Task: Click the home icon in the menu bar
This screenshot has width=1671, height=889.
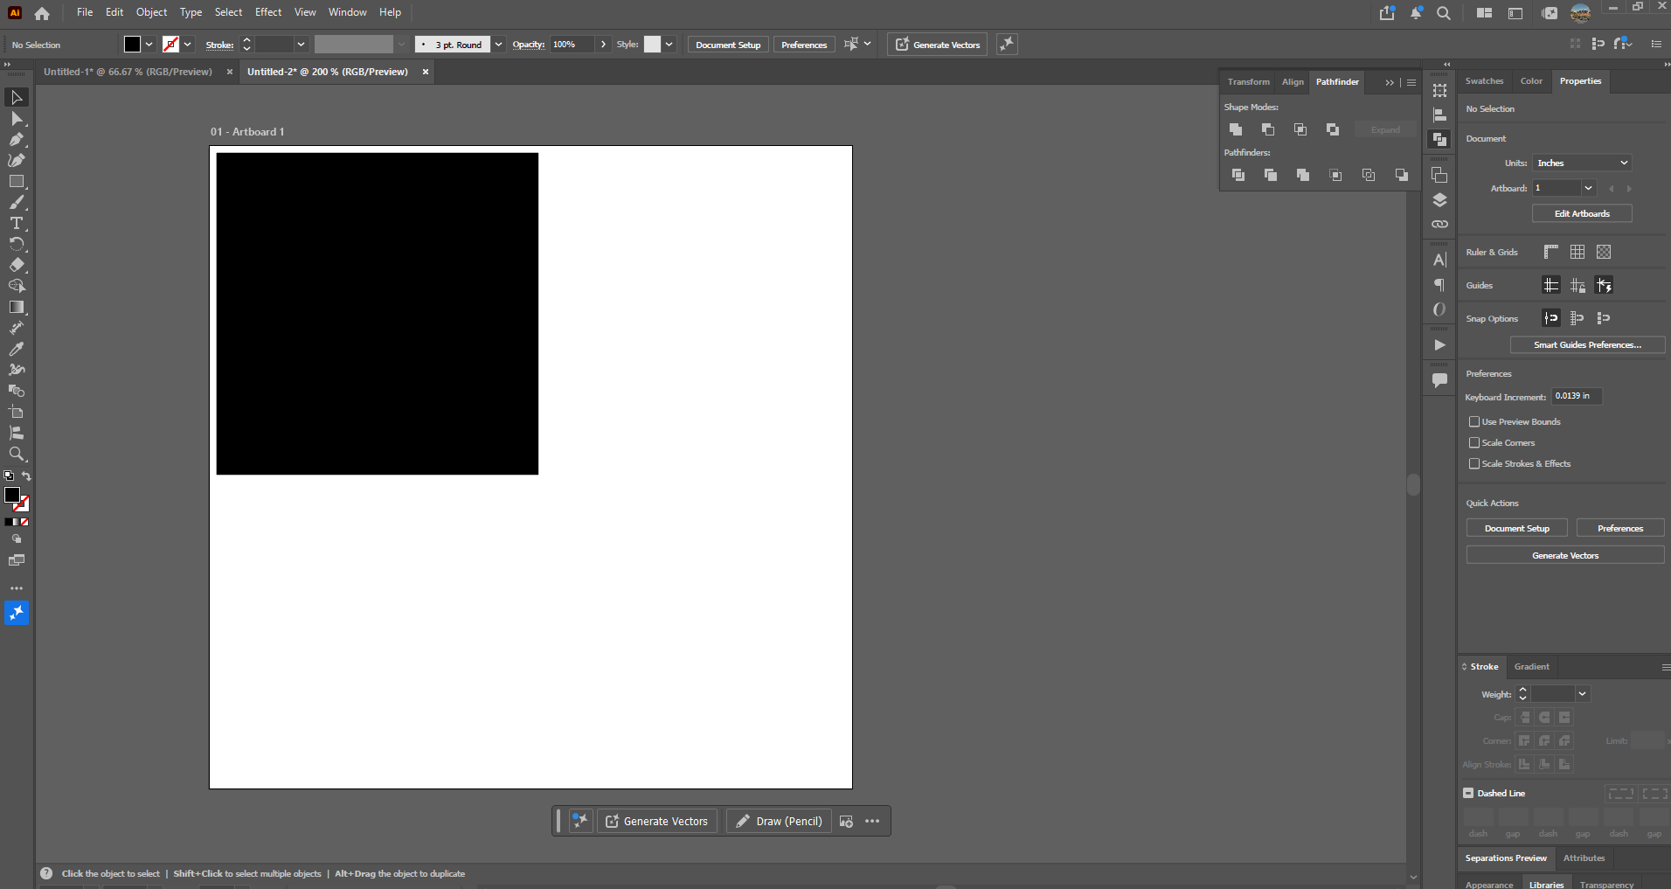Action: [x=42, y=13]
